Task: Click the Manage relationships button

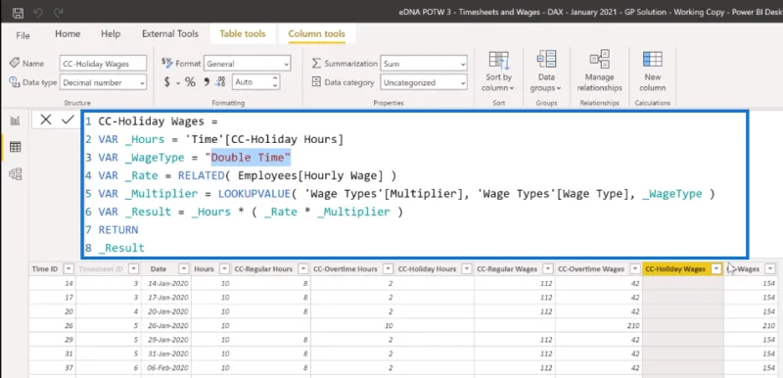Action: click(600, 71)
